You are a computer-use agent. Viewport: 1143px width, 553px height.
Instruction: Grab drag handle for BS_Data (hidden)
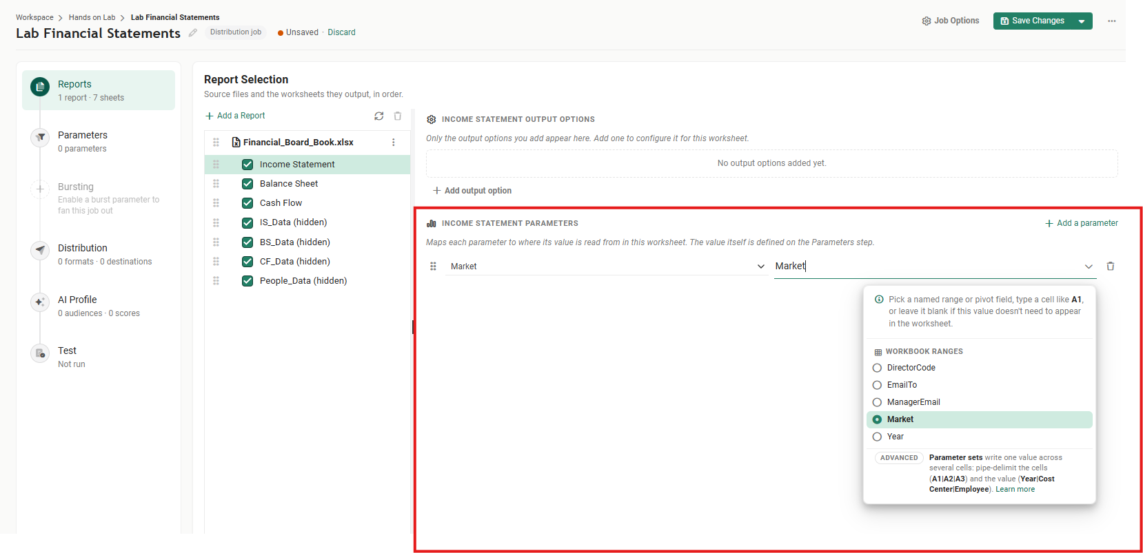click(216, 242)
